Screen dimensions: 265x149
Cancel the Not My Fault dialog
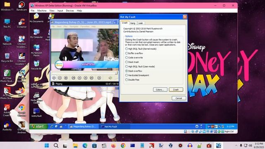click(178, 98)
